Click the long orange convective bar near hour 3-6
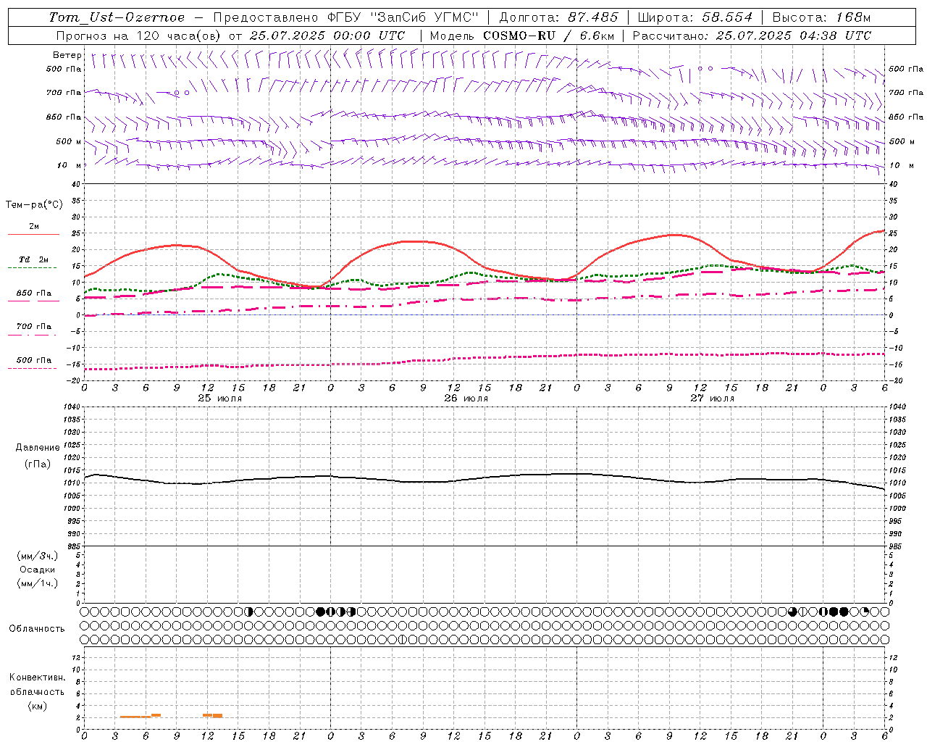 tap(135, 717)
